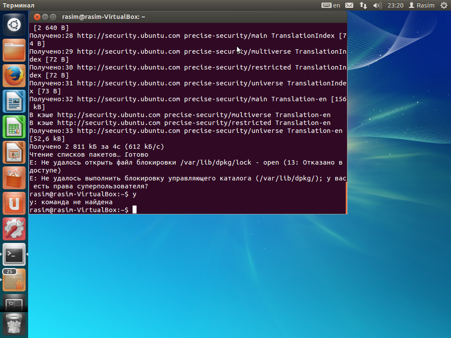Open the Rasim user menu

point(421,5)
